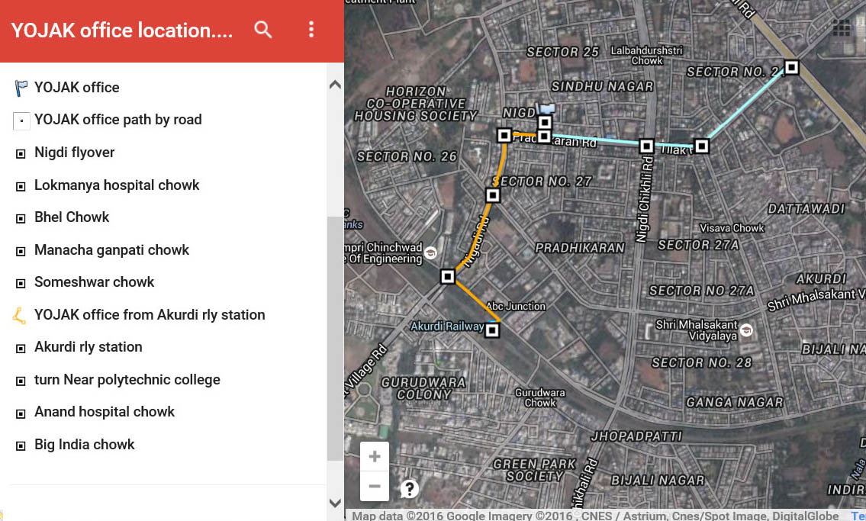The width and height of the screenshot is (866, 521).
Task: Zoom out using the minus button
Action: point(374,486)
